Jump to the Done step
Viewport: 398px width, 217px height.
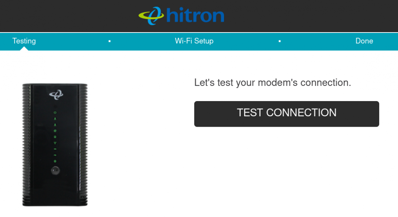[x=364, y=41]
